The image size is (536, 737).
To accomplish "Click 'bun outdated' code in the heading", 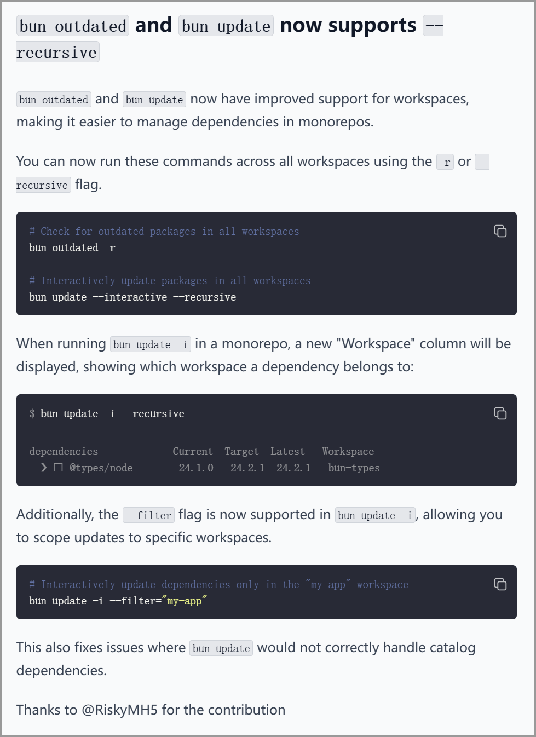I will [73, 26].
